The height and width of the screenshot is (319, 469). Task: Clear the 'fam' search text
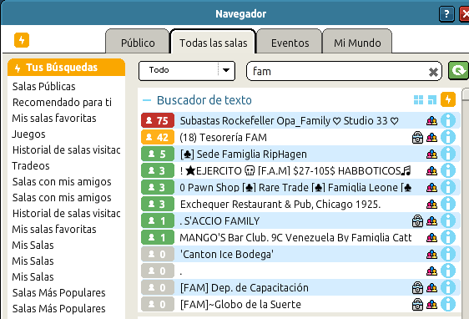coord(433,72)
